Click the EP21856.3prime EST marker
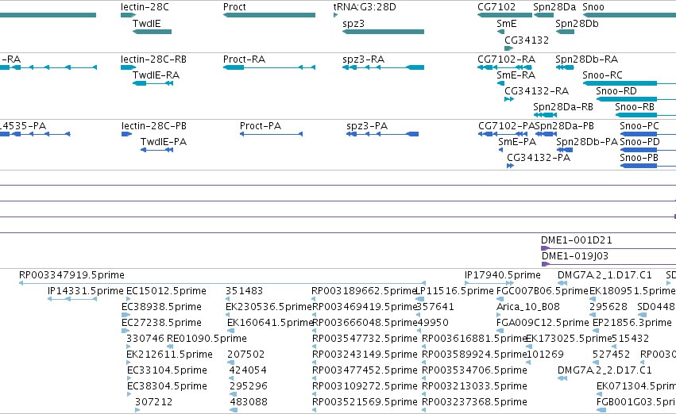The image size is (676, 414). [596, 331]
